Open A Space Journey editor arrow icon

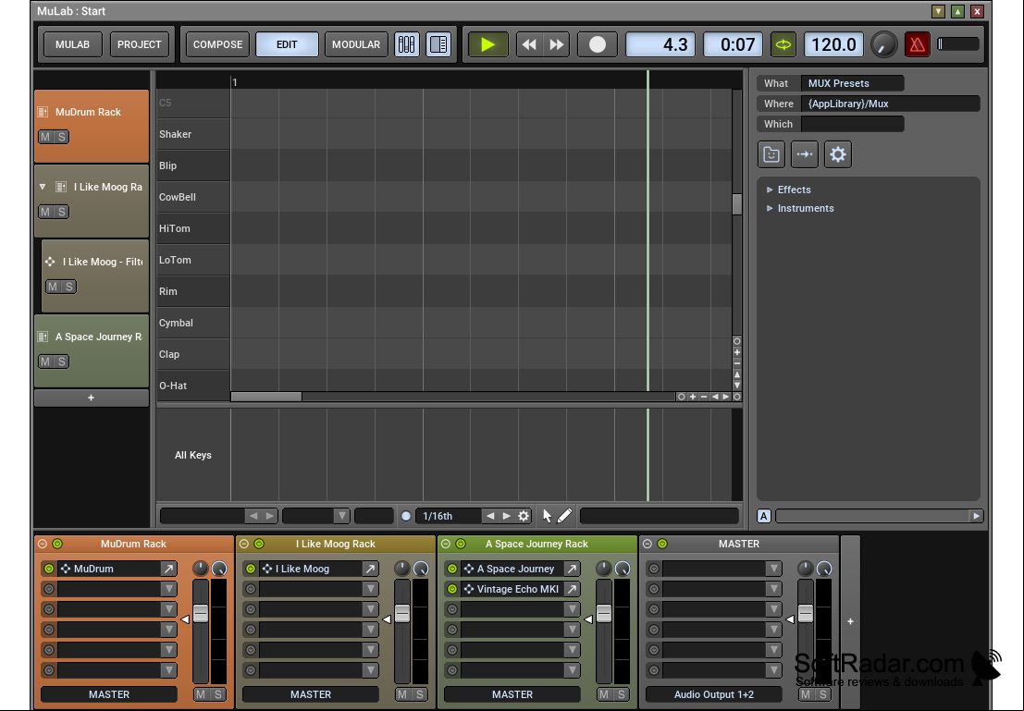click(572, 569)
